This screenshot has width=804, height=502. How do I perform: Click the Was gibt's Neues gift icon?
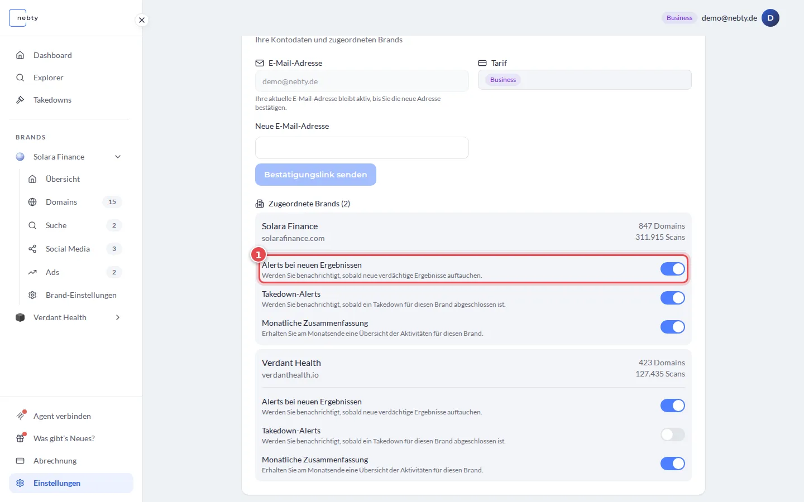21,438
